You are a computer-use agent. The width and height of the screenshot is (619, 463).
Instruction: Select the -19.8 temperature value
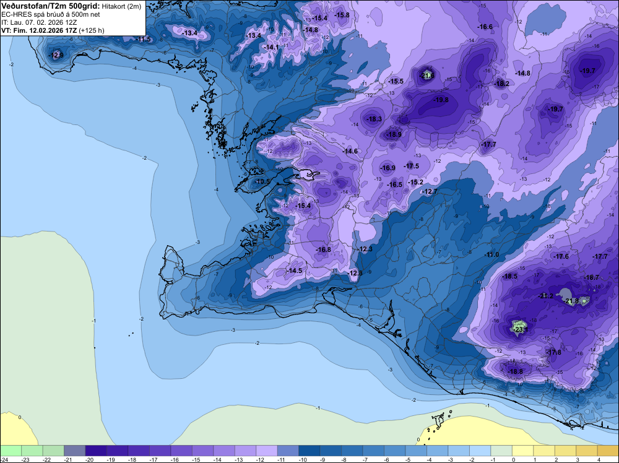441,100
